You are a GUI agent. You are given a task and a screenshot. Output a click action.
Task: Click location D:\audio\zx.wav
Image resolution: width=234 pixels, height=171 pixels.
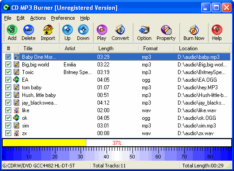(196, 133)
